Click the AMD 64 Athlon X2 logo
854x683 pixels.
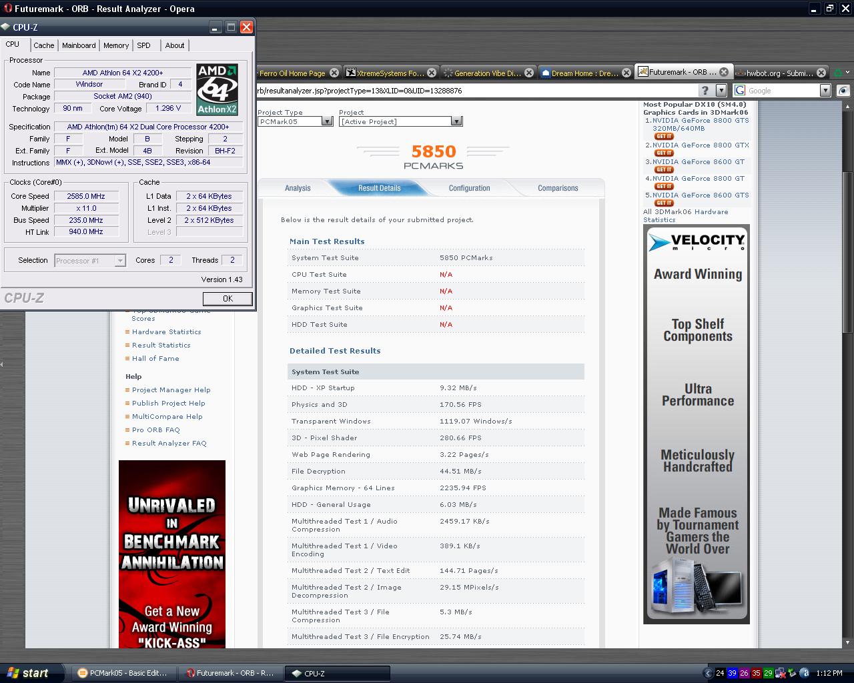pyautogui.click(x=218, y=89)
